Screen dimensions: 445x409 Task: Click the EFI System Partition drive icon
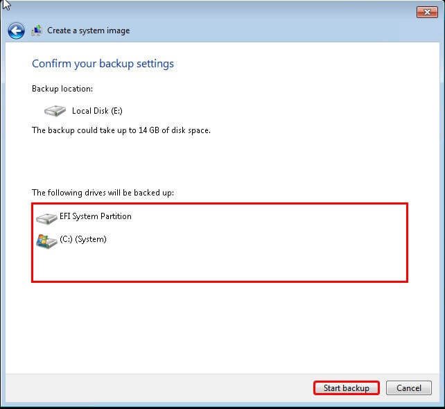point(46,218)
